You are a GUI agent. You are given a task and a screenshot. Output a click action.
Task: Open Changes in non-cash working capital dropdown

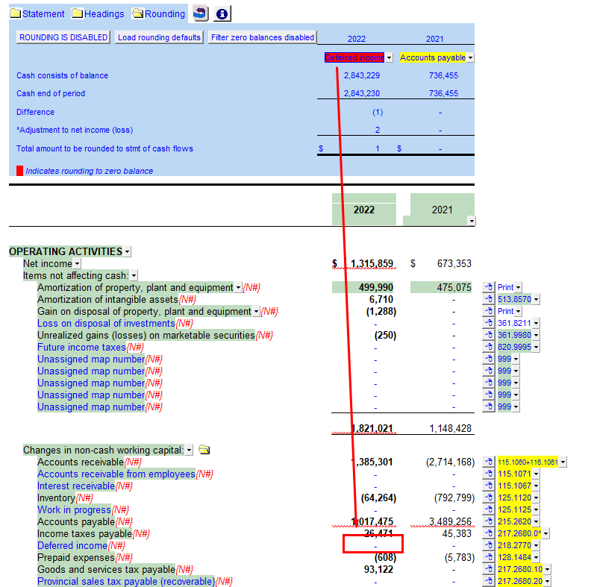click(190, 450)
